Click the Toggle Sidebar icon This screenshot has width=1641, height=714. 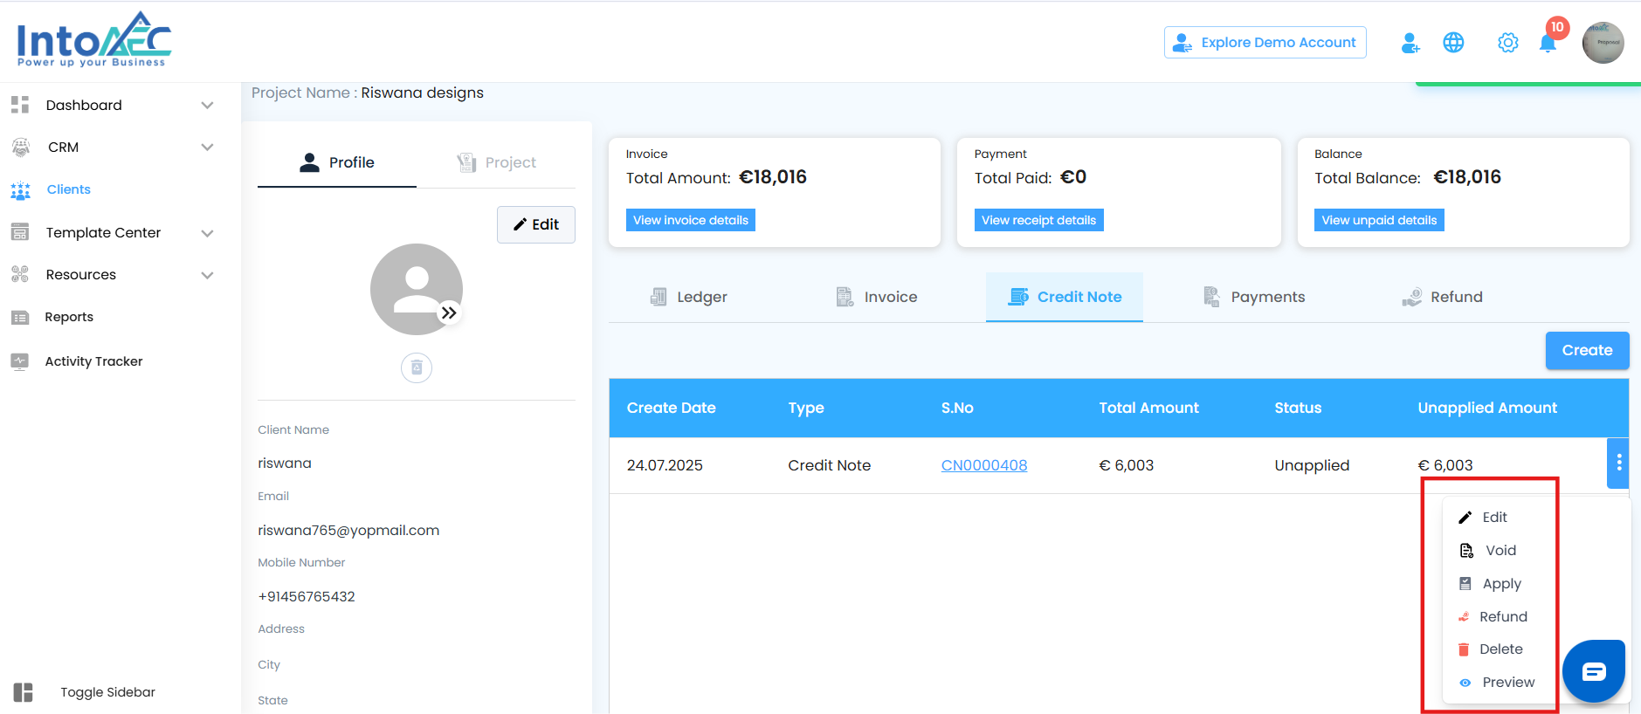click(x=24, y=692)
